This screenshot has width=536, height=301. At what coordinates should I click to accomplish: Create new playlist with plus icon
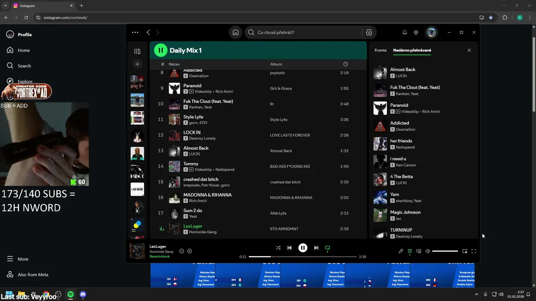[137, 64]
